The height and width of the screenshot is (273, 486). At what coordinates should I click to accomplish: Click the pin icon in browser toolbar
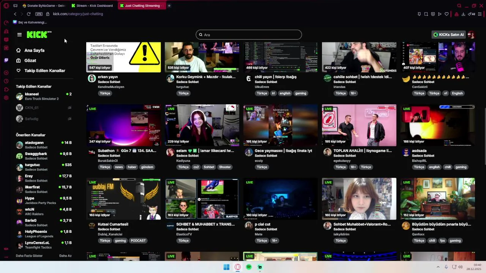tap(419, 14)
